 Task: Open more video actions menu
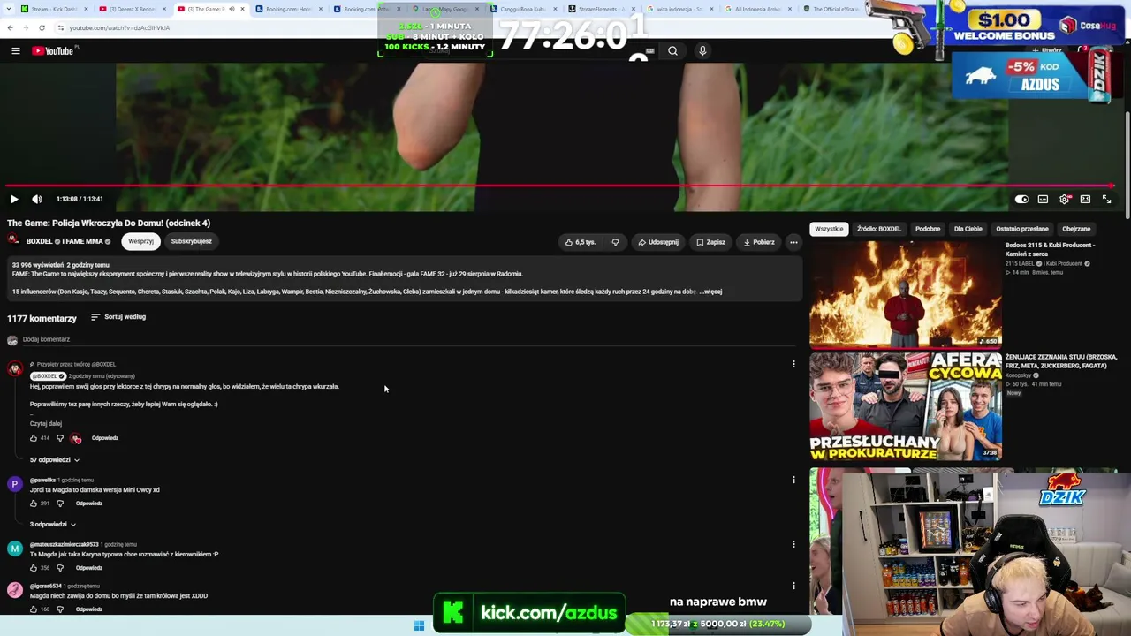point(793,242)
